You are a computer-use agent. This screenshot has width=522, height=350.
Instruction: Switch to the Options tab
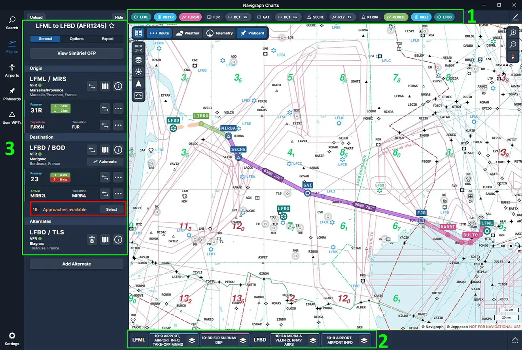(77, 39)
